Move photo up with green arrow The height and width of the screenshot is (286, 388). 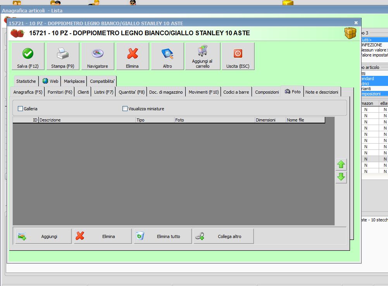(341, 164)
